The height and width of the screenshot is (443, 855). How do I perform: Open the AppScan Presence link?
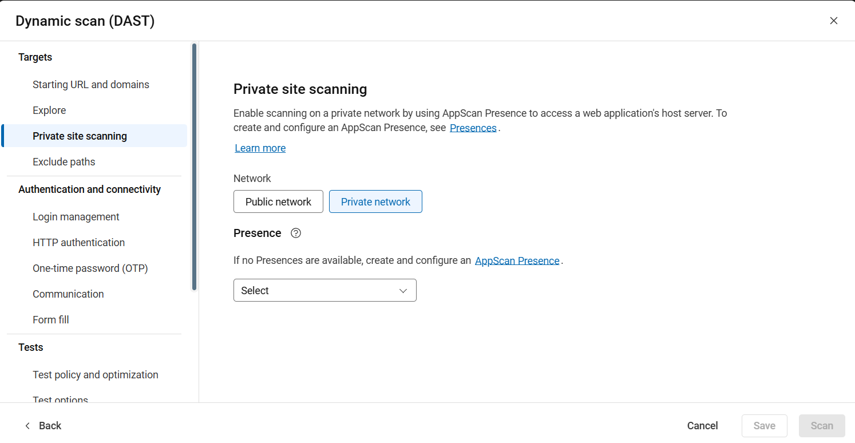pos(517,261)
